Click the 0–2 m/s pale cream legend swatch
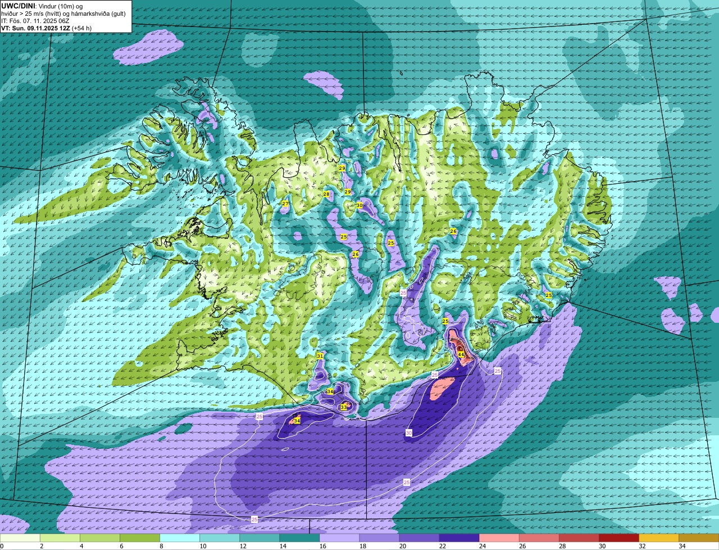This screenshot has height=550, width=719. click(x=20, y=538)
